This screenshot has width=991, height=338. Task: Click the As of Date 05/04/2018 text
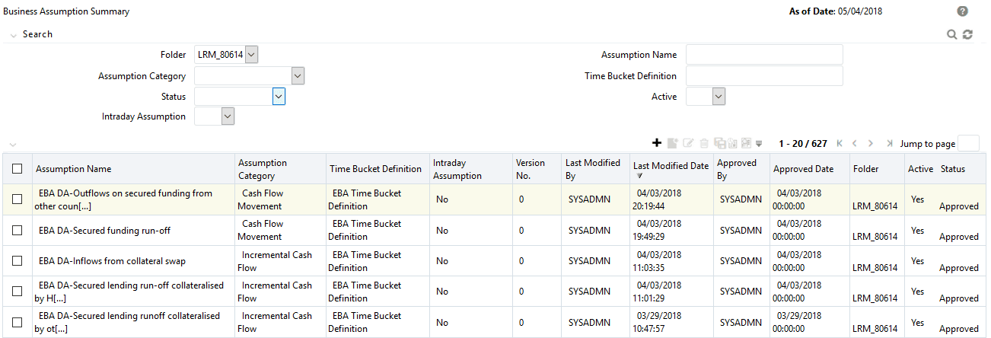(x=836, y=11)
